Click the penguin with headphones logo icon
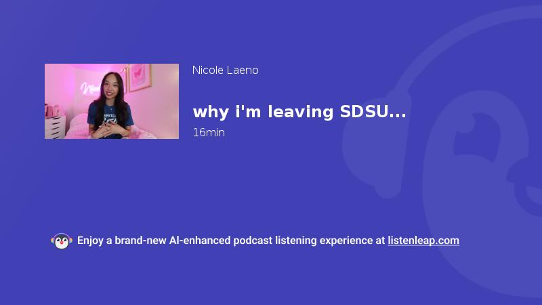This screenshot has height=305, width=542. (62, 241)
